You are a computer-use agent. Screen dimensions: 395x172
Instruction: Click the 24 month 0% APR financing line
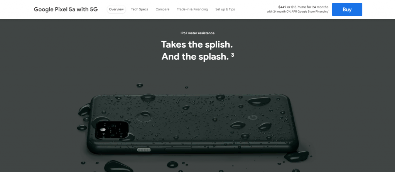(298, 12)
